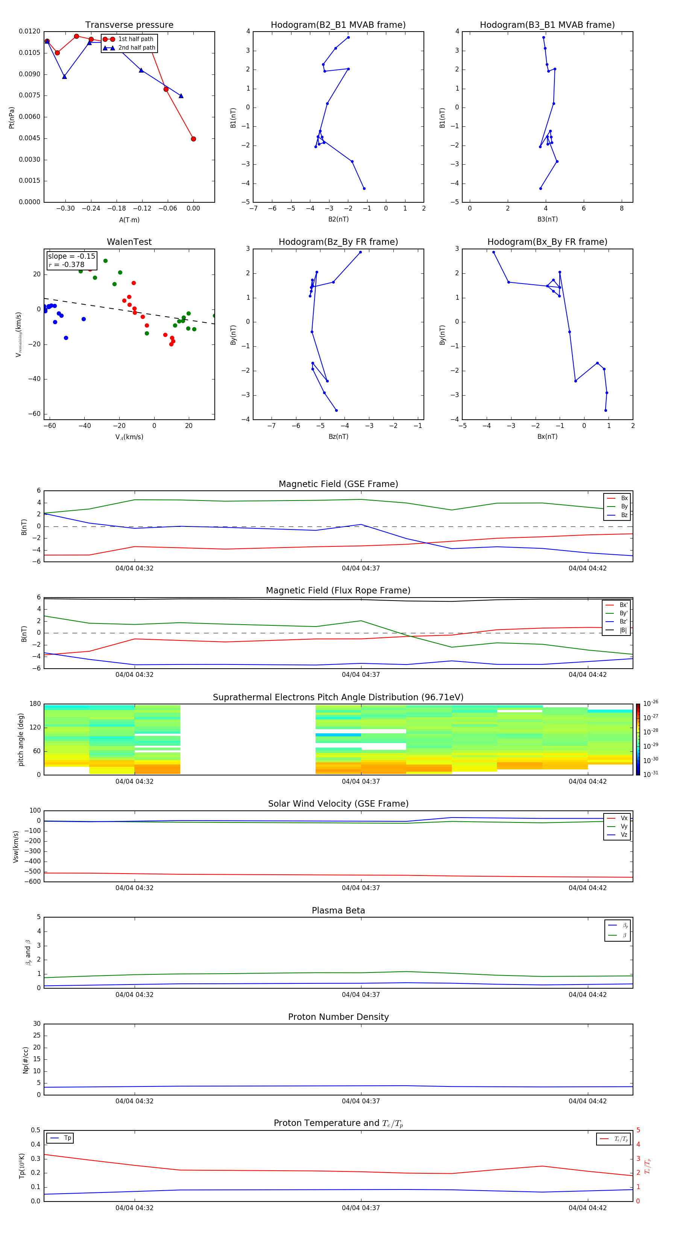Click the '2nd half path' legend entry

(129, 48)
